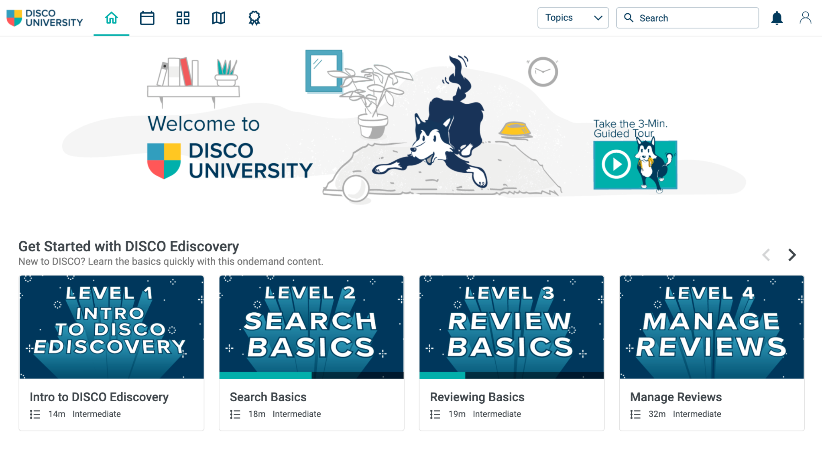The height and width of the screenshot is (457, 822).
Task: Click the previous carousel arrow
Action: (766, 255)
